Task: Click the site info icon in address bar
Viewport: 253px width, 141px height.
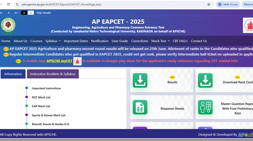Action: [17, 5]
